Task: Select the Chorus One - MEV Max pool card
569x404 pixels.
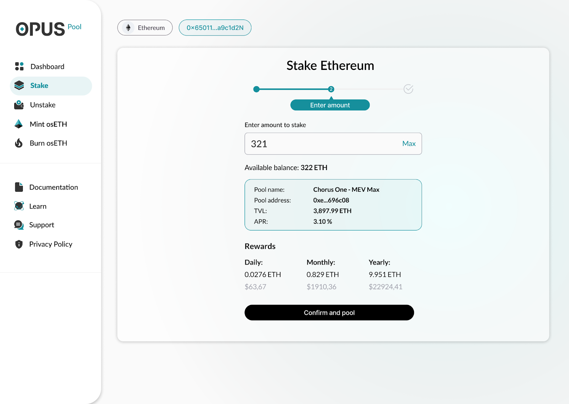Action: pyautogui.click(x=333, y=205)
